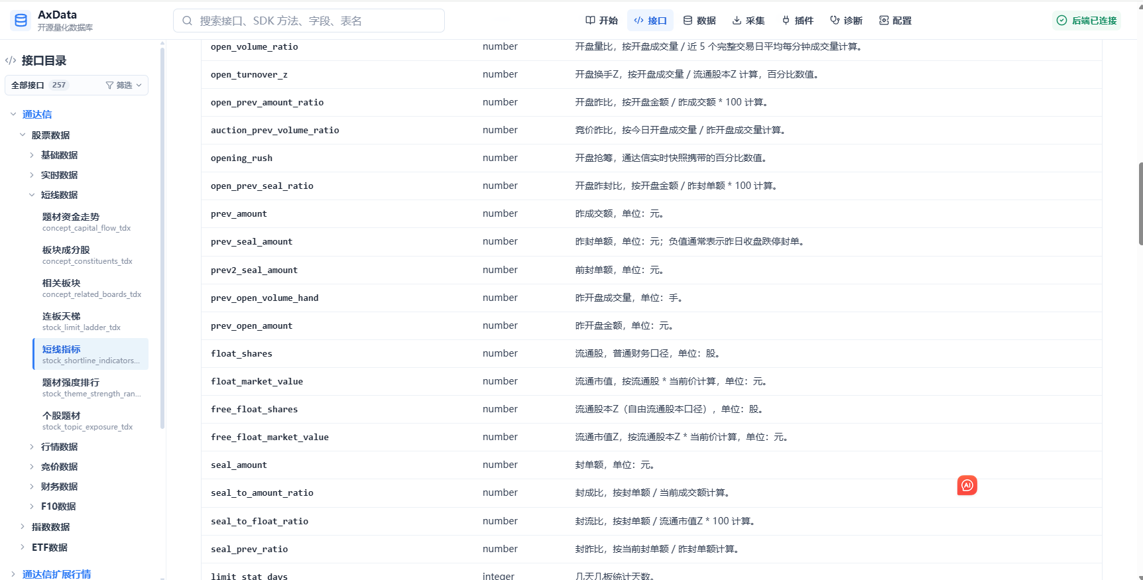Click the seal_to_float_ratio field name
The height and width of the screenshot is (580, 1143).
[259, 521]
